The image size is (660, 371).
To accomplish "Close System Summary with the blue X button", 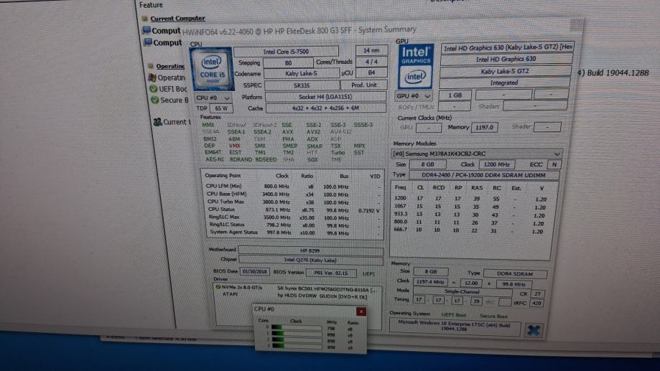I will (x=534, y=330).
